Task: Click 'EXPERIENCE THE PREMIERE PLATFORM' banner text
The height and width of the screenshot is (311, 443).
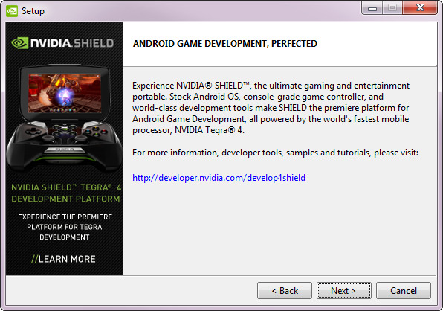Action: coord(65,227)
